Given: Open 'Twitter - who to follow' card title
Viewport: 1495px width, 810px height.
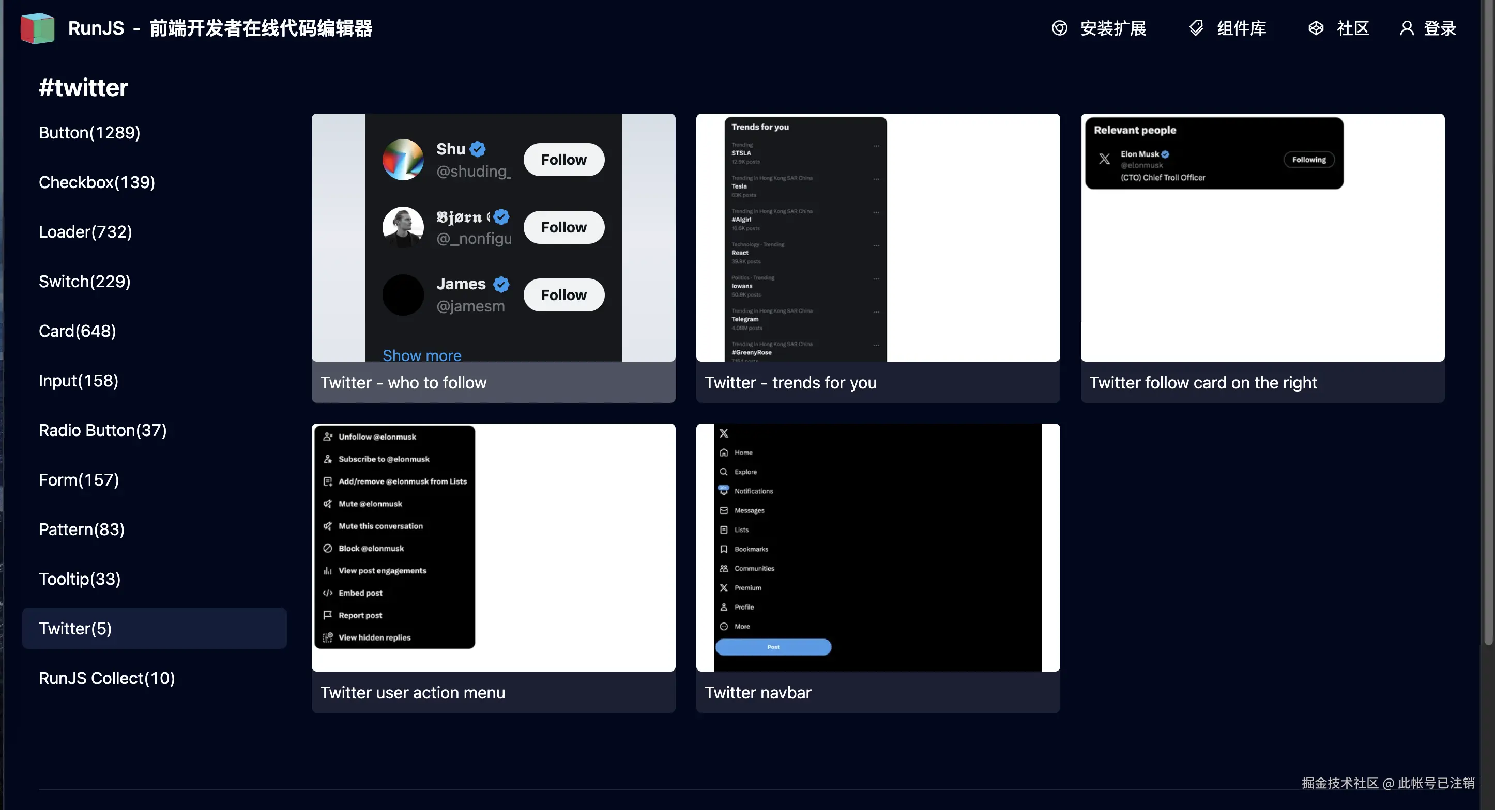Looking at the screenshot, I should click(403, 383).
